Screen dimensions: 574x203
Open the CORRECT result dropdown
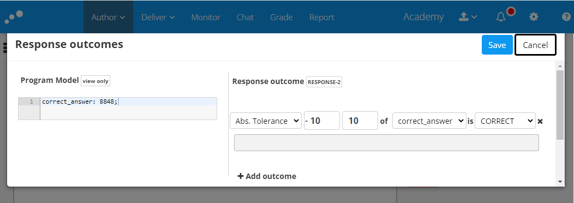505,121
